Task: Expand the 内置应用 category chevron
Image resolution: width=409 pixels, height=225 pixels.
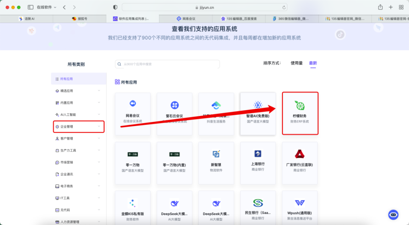Action: click(x=99, y=102)
